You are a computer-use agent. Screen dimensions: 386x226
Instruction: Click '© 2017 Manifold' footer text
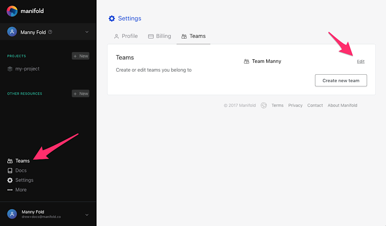240,105
